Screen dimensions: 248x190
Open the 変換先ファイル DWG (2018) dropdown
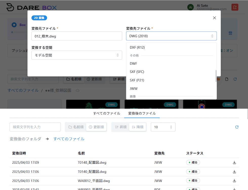pos(171,36)
